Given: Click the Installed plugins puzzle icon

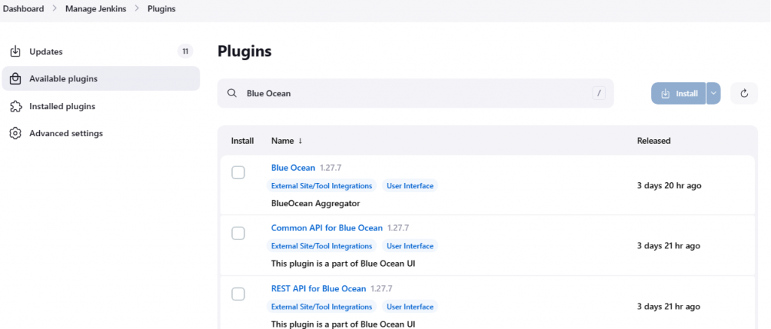Looking at the screenshot, I should tap(14, 106).
